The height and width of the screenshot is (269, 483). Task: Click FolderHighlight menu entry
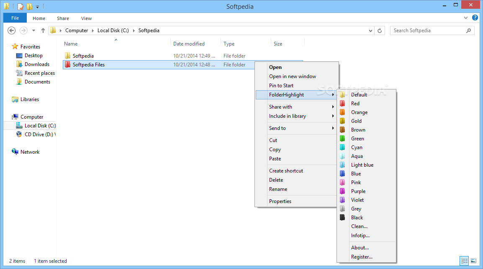296,95
